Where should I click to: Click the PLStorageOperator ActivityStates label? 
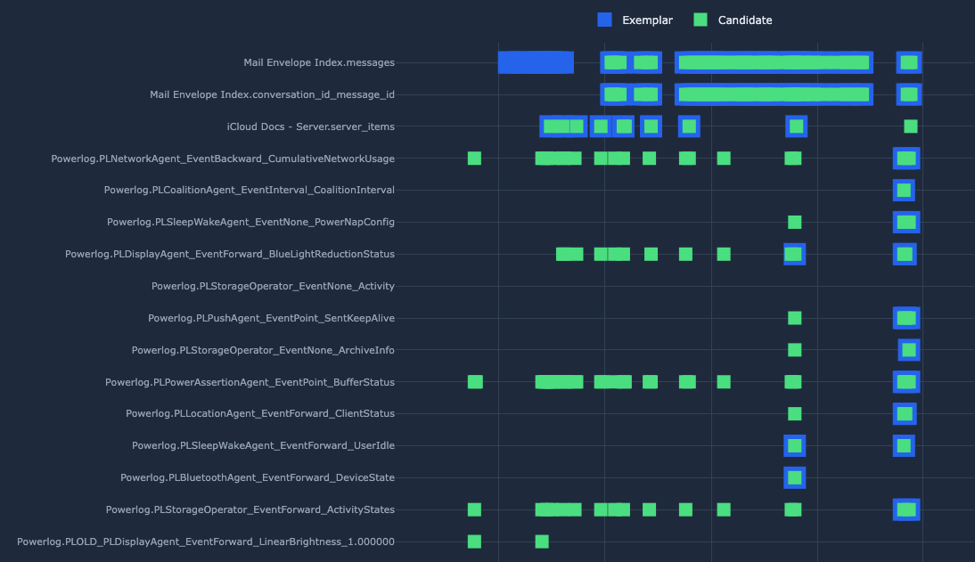click(x=250, y=509)
